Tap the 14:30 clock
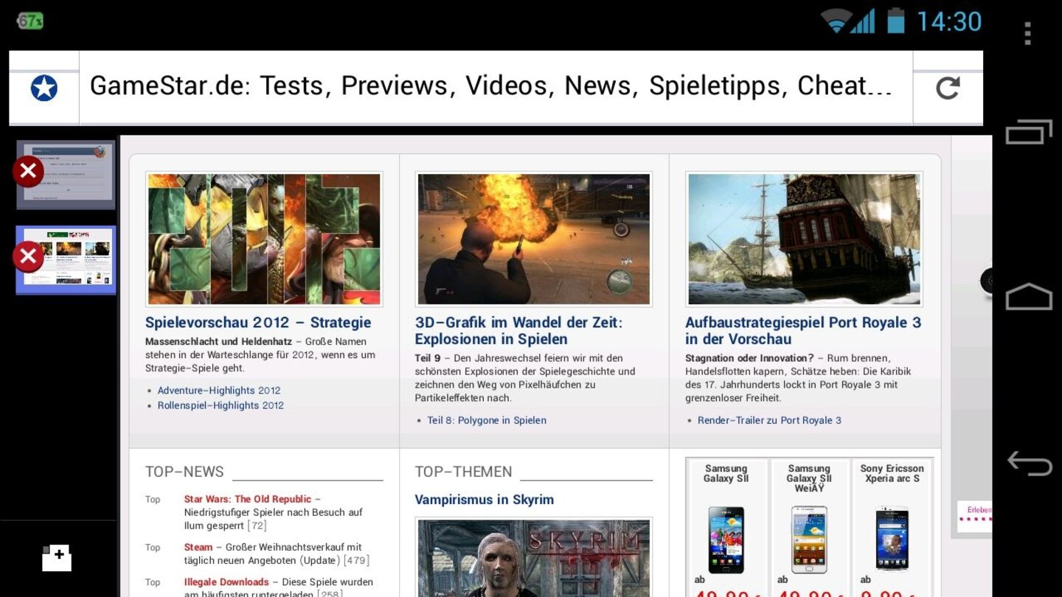 (x=949, y=21)
